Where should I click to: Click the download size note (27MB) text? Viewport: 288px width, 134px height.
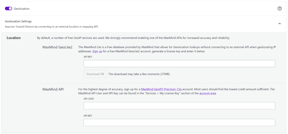click(x=139, y=74)
